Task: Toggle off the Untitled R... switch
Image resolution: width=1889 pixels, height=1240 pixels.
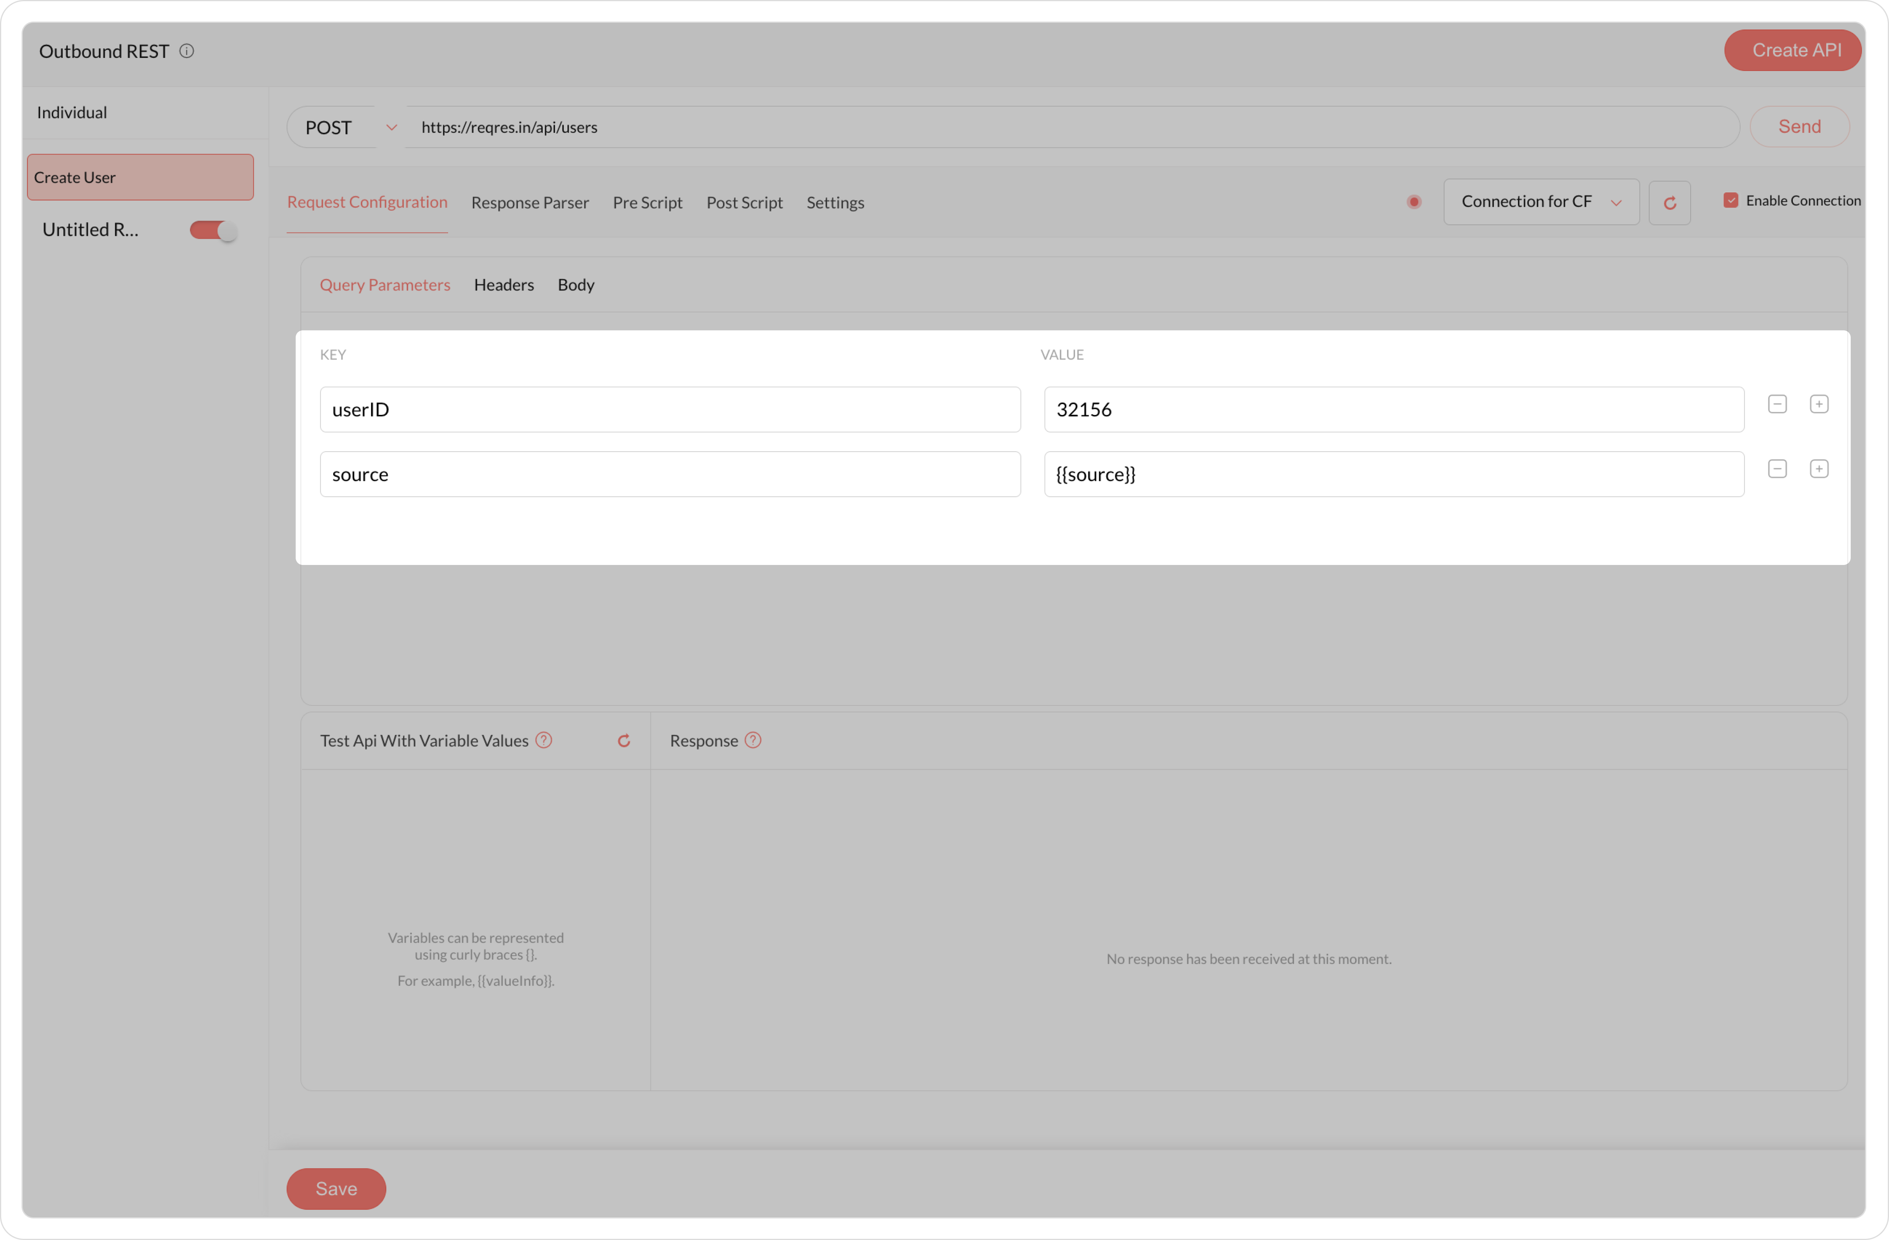Action: (x=213, y=231)
